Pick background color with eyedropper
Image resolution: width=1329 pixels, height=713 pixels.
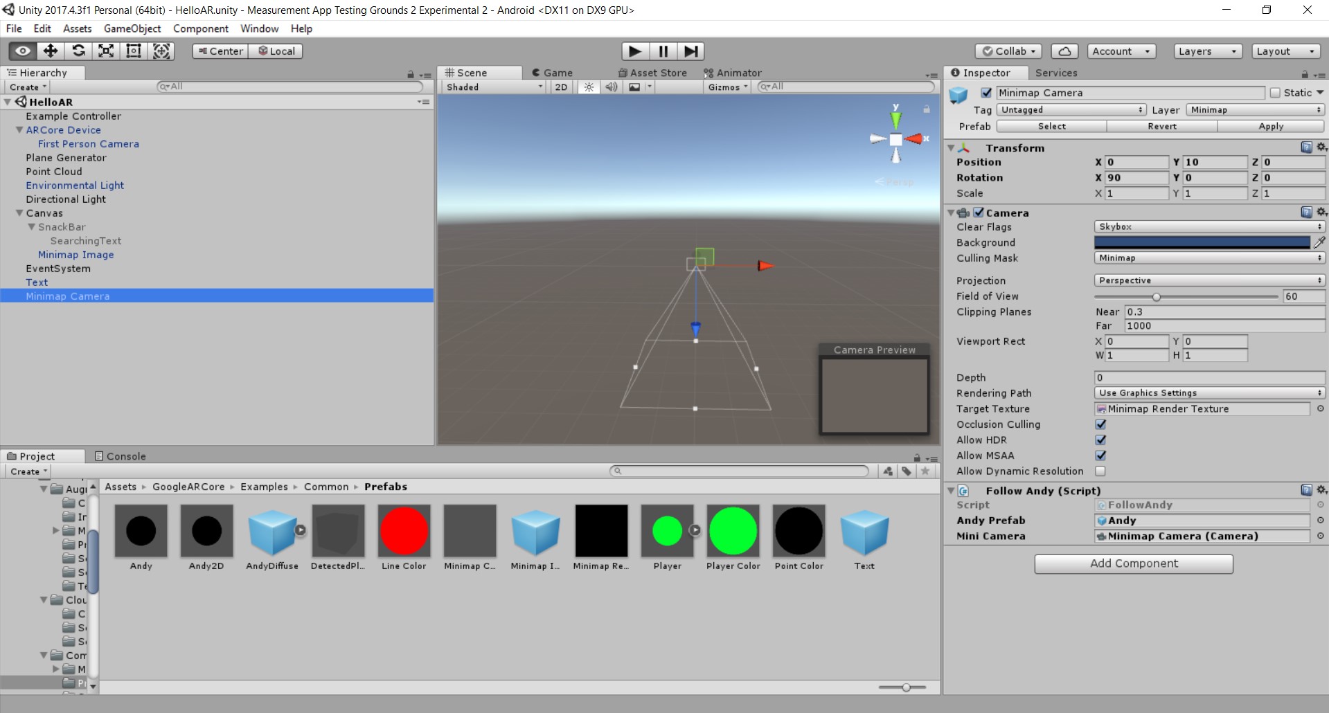[x=1319, y=242]
